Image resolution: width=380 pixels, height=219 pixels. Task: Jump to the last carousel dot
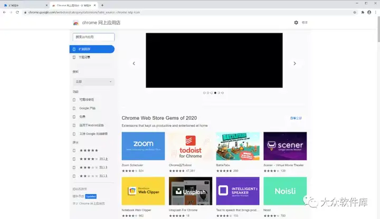point(223,93)
